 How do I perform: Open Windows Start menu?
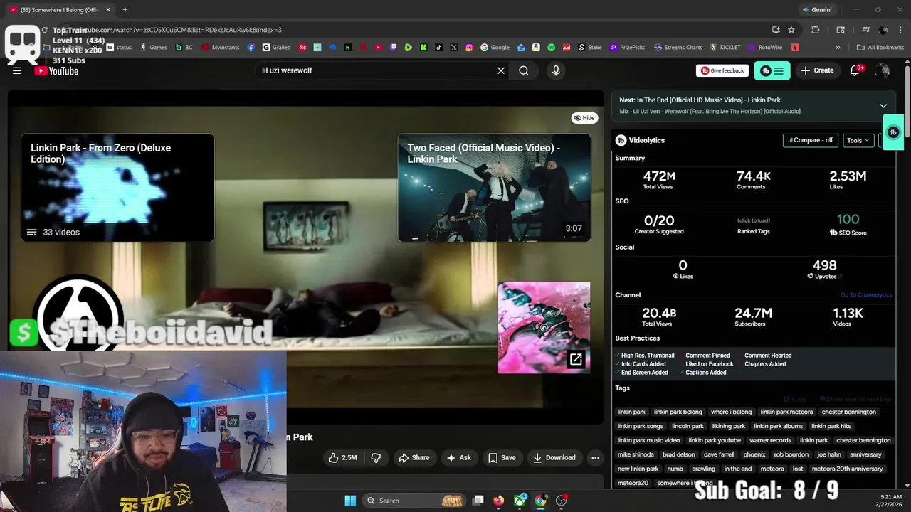point(350,501)
